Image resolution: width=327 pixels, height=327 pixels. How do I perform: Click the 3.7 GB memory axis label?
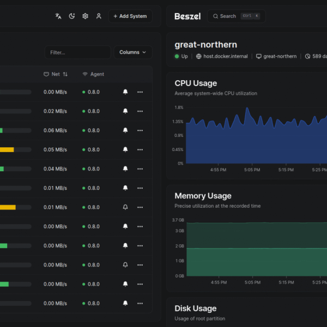click(178, 220)
